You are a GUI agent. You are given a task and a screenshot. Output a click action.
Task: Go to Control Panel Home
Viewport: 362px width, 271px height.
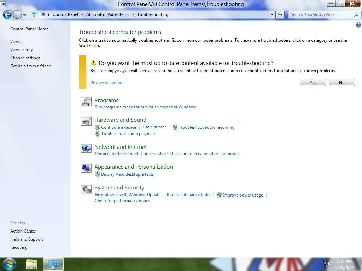tap(29, 29)
